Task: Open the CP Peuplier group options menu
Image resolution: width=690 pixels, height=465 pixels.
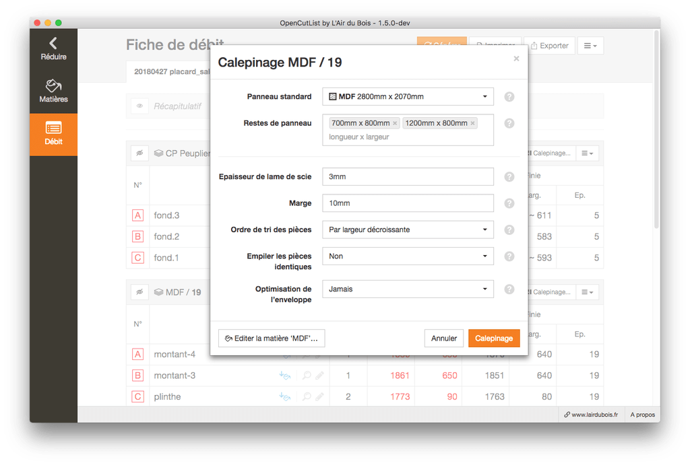Action: pos(587,153)
